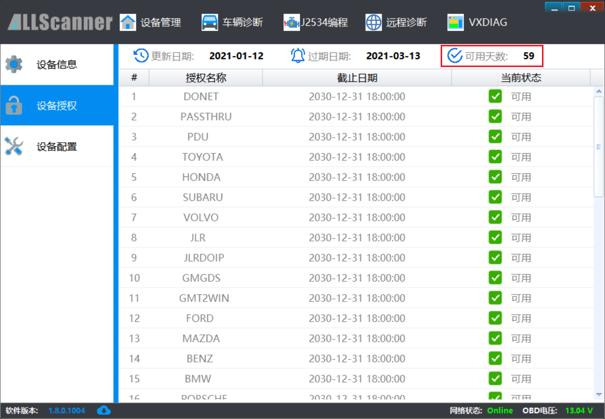Toggle the GMT2WIN status checkbox
The image size is (605, 419).
click(x=495, y=297)
